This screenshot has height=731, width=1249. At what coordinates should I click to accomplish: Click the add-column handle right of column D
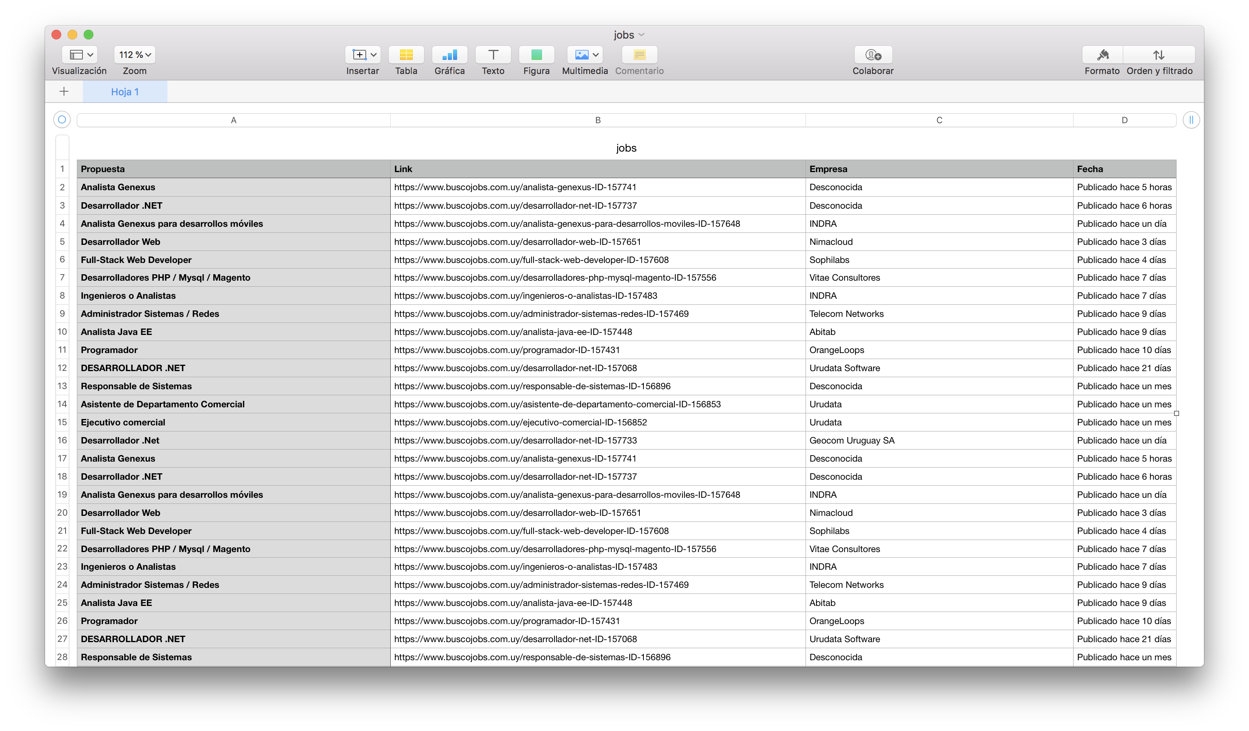(1191, 120)
